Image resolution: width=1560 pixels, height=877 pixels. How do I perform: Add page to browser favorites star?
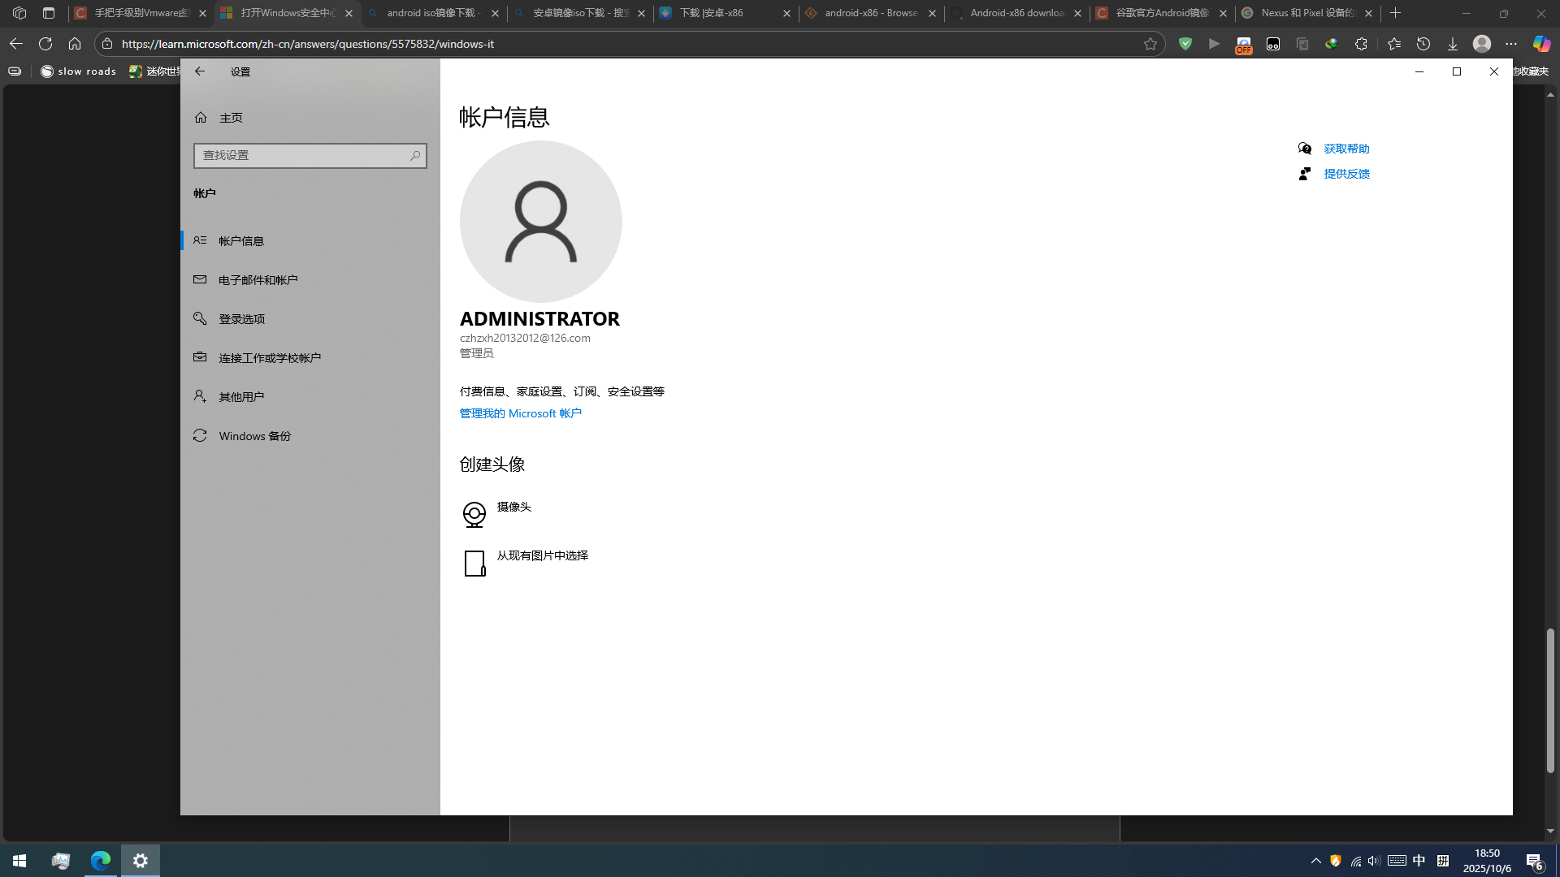point(1150,44)
